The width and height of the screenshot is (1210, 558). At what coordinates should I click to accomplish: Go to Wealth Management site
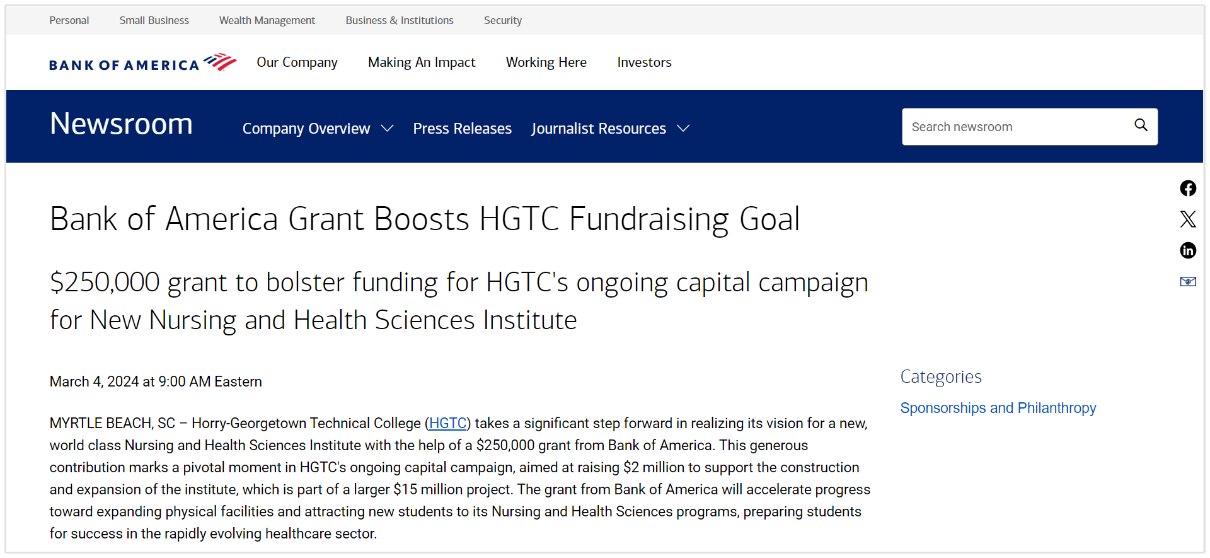pos(267,20)
